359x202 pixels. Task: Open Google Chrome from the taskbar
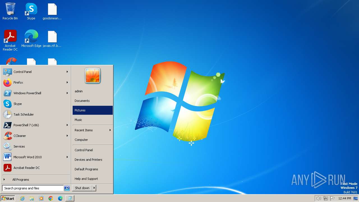[51, 198]
